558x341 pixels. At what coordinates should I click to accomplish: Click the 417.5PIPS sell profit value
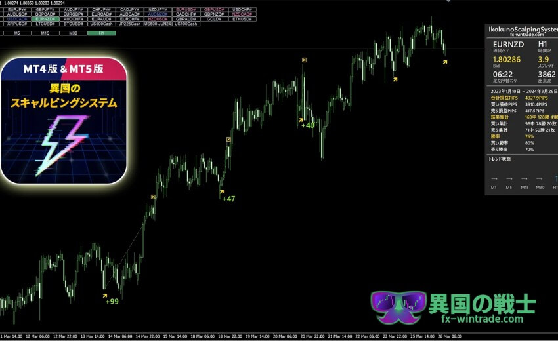534,111
